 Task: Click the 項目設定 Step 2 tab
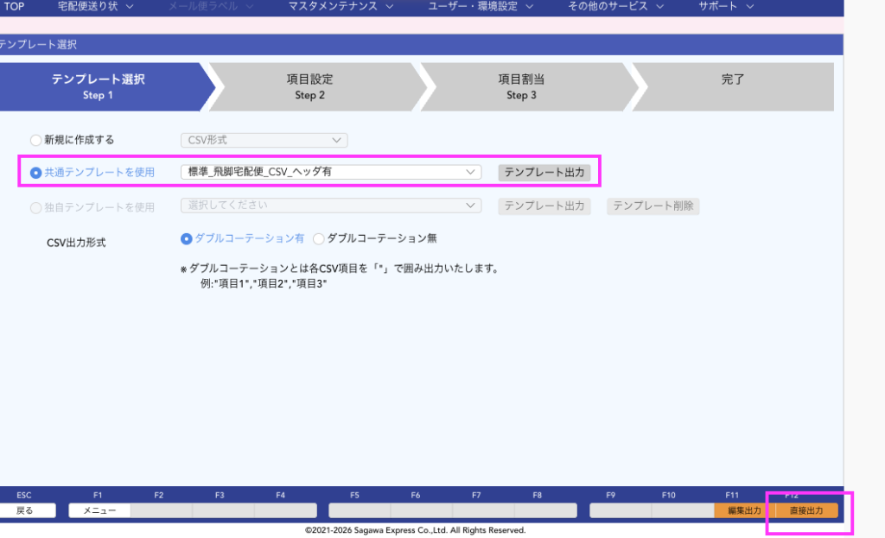(x=309, y=86)
